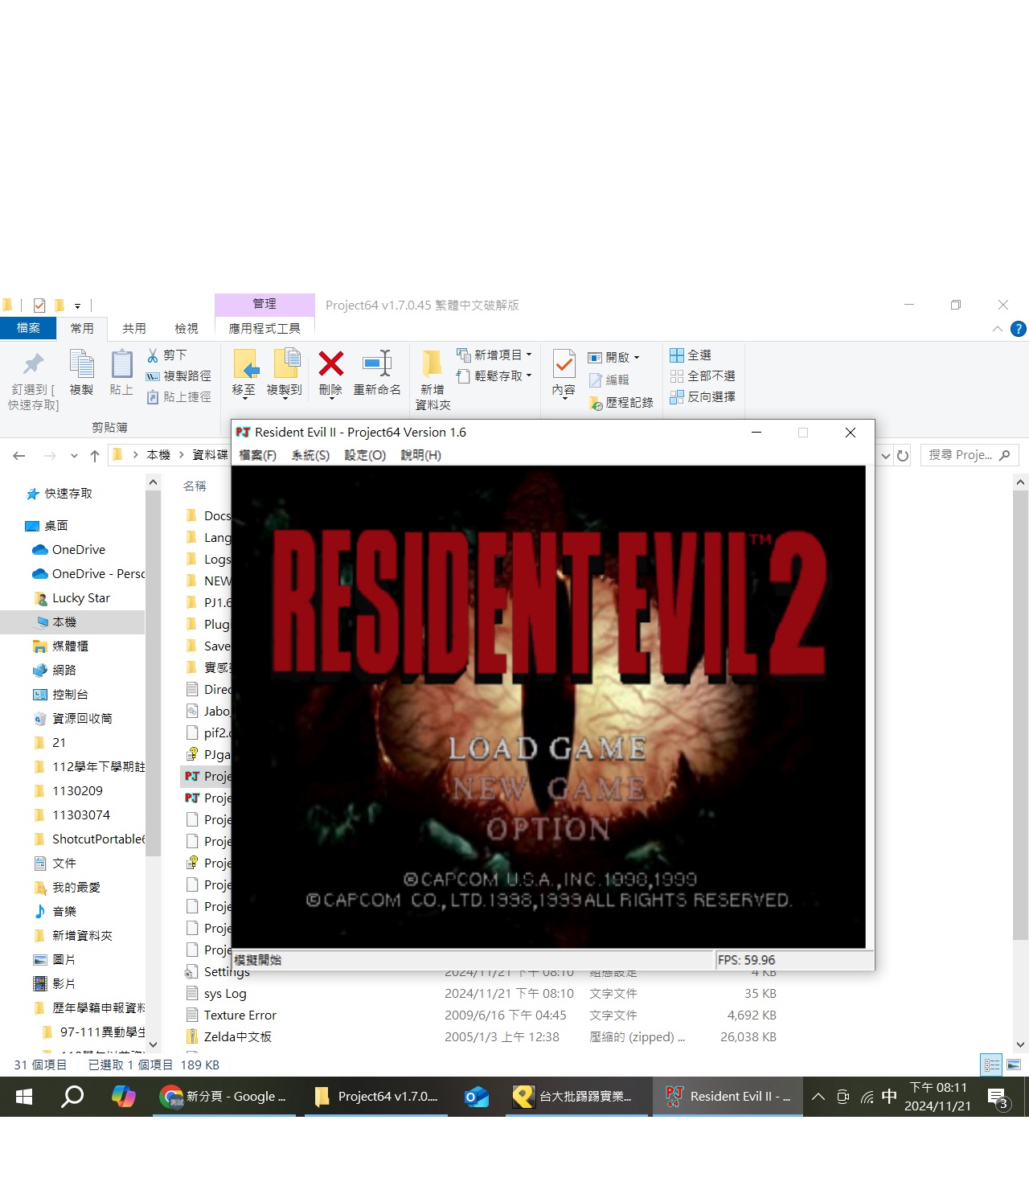Click the Copy To (複製到) icon
Viewport: 1029px width, 1198px height.
point(285,363)
